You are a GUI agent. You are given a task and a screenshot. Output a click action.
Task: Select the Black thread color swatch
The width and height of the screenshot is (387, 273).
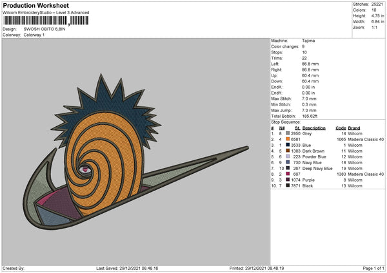288,185
